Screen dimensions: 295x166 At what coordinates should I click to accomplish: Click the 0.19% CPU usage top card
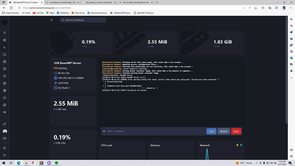point(81,43)
